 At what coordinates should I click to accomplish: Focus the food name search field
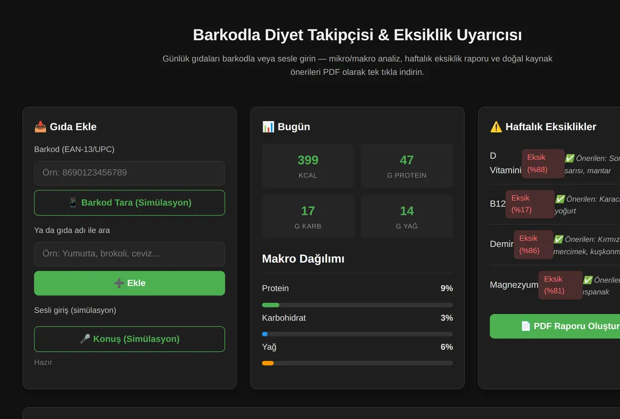[129, 254]
